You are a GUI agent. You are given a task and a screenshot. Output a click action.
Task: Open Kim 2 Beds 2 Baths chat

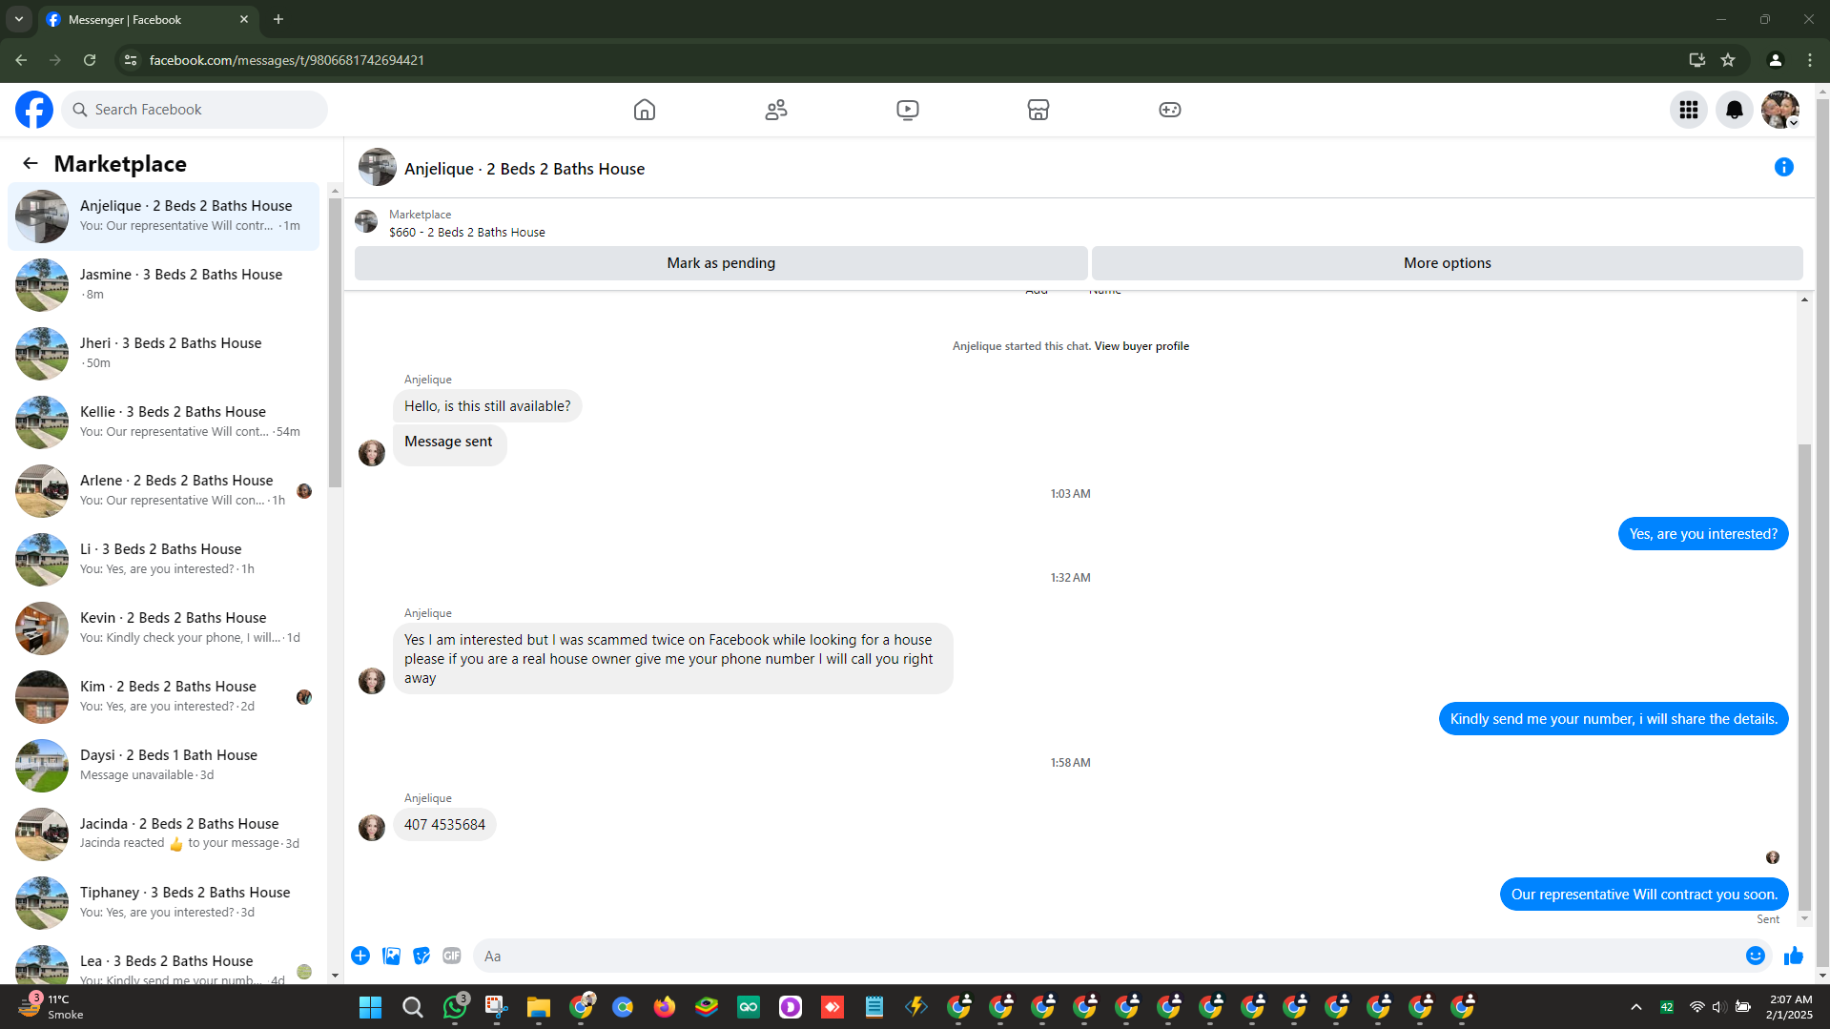click(x=164, y=696)
